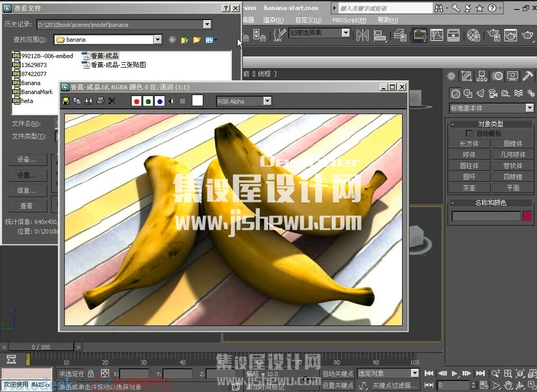Open the Material Editor icon

pyautogui.click(x=474, y=35)
